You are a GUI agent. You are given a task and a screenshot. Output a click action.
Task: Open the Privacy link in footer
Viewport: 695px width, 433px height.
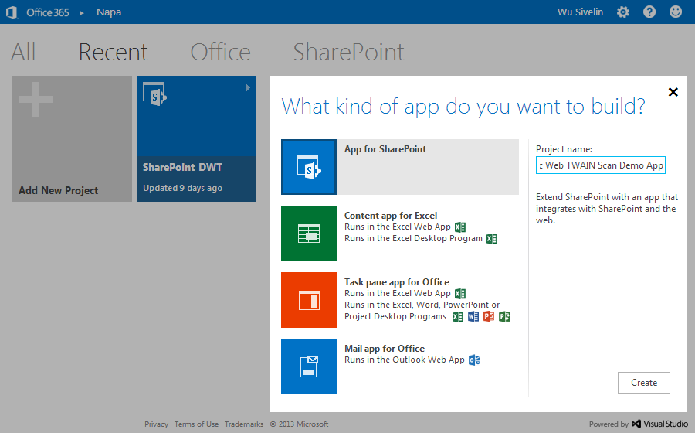tap(156, 424)
